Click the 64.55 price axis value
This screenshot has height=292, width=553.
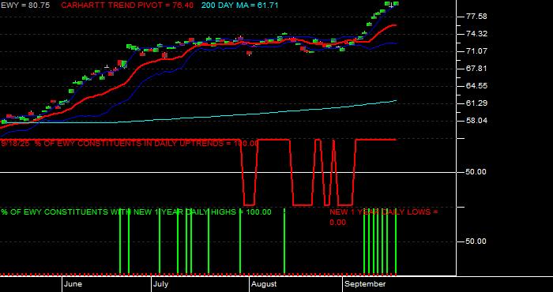pos(476,85)
